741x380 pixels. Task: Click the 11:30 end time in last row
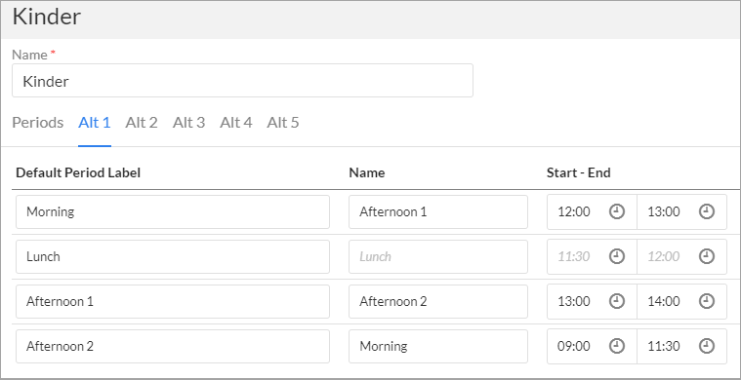coord(664,346)
